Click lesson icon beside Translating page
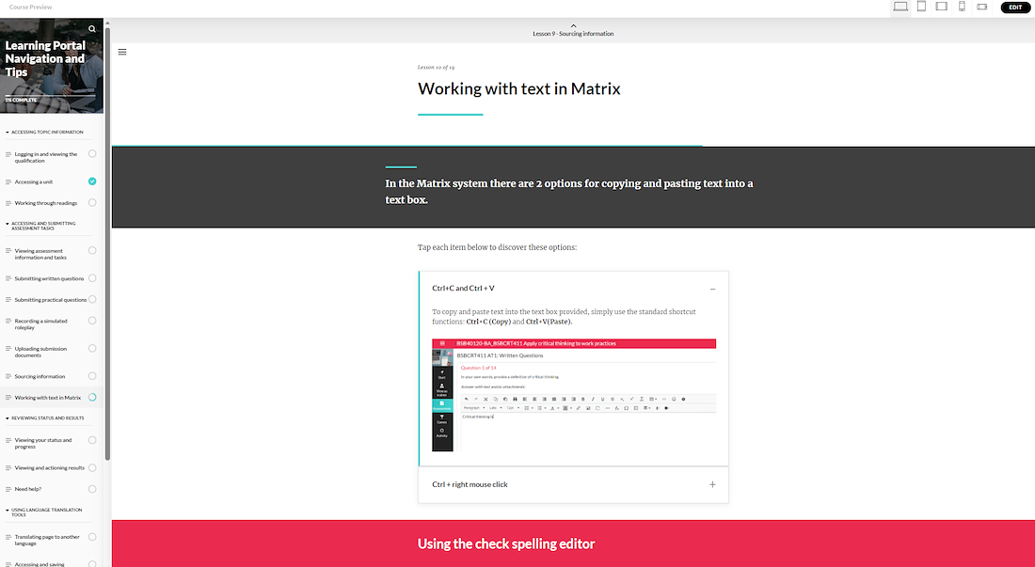1035x567 pixels. 8,537
